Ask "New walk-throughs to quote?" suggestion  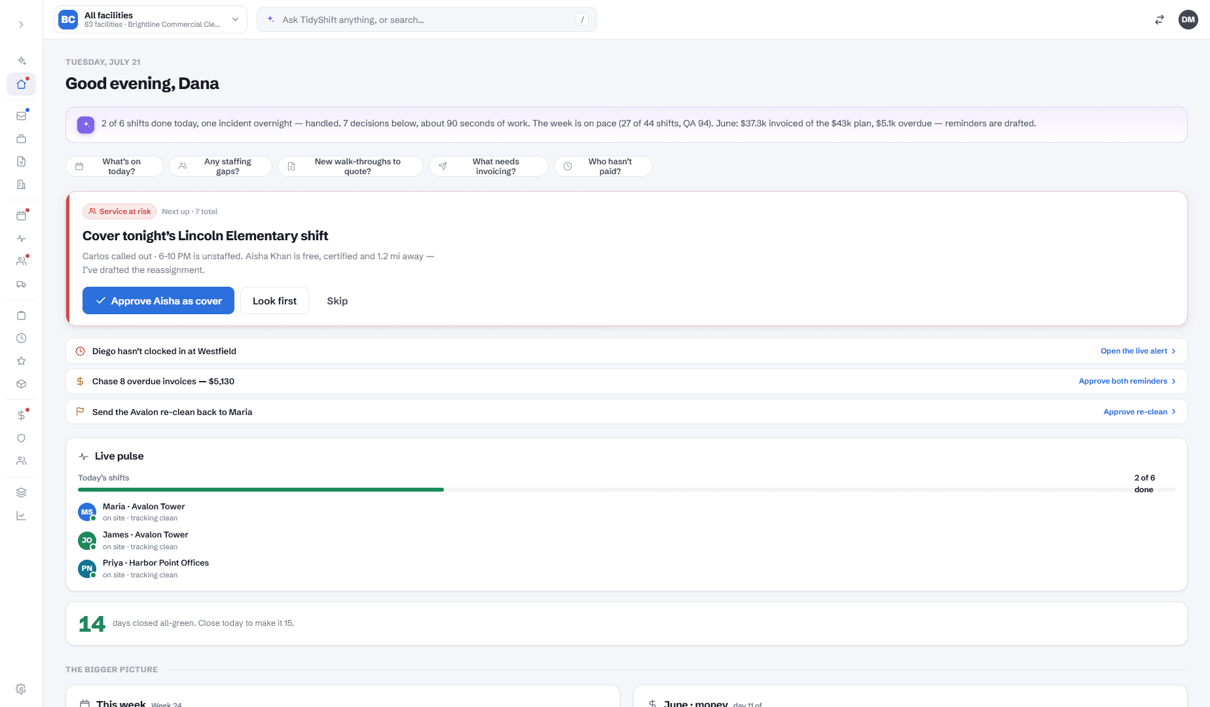coord(350,166)
